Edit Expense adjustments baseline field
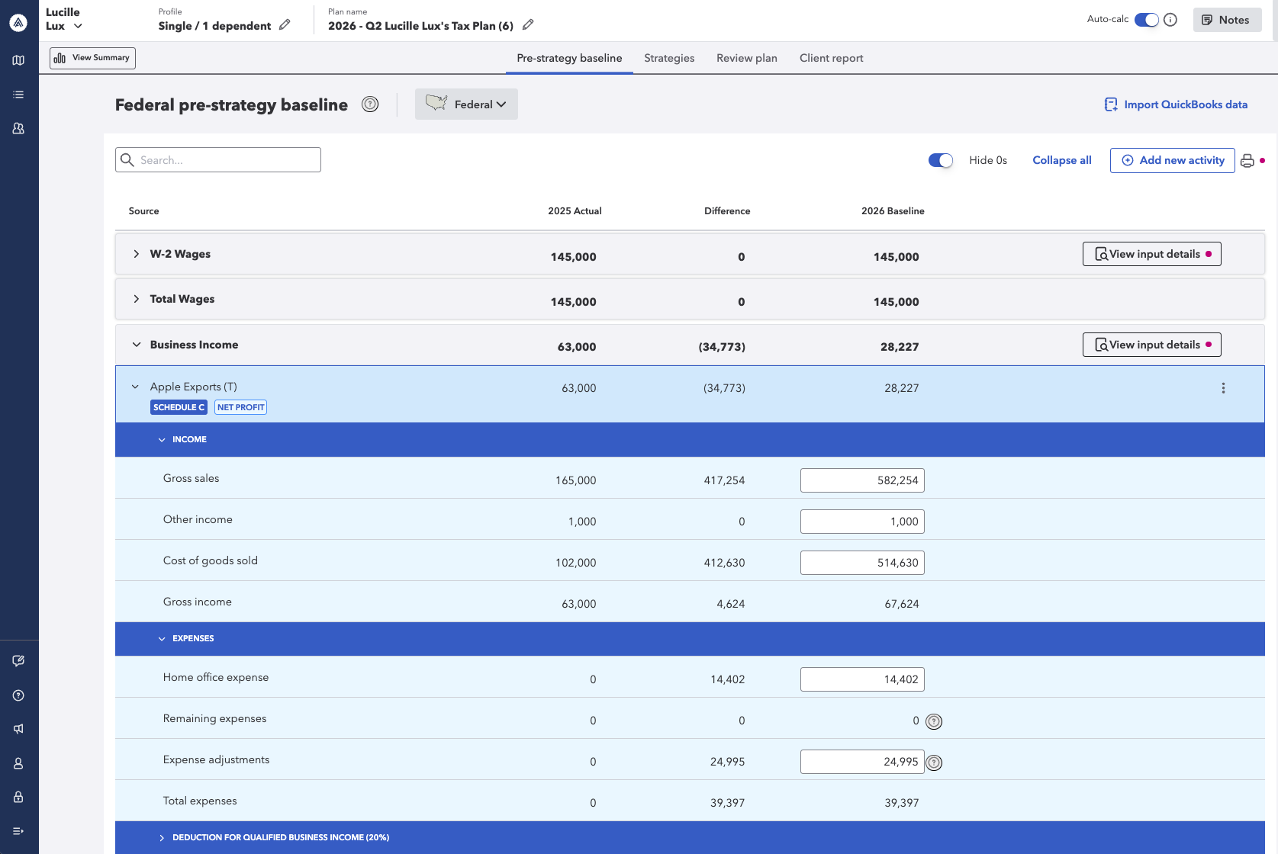 click(862, 762)
